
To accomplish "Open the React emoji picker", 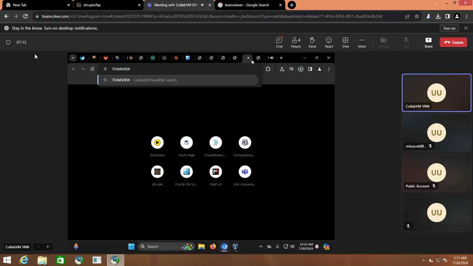I will tap(329, 42).
